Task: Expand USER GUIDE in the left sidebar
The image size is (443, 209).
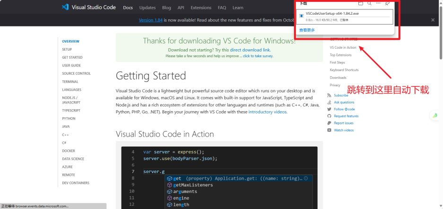Action: coord(71,66)
